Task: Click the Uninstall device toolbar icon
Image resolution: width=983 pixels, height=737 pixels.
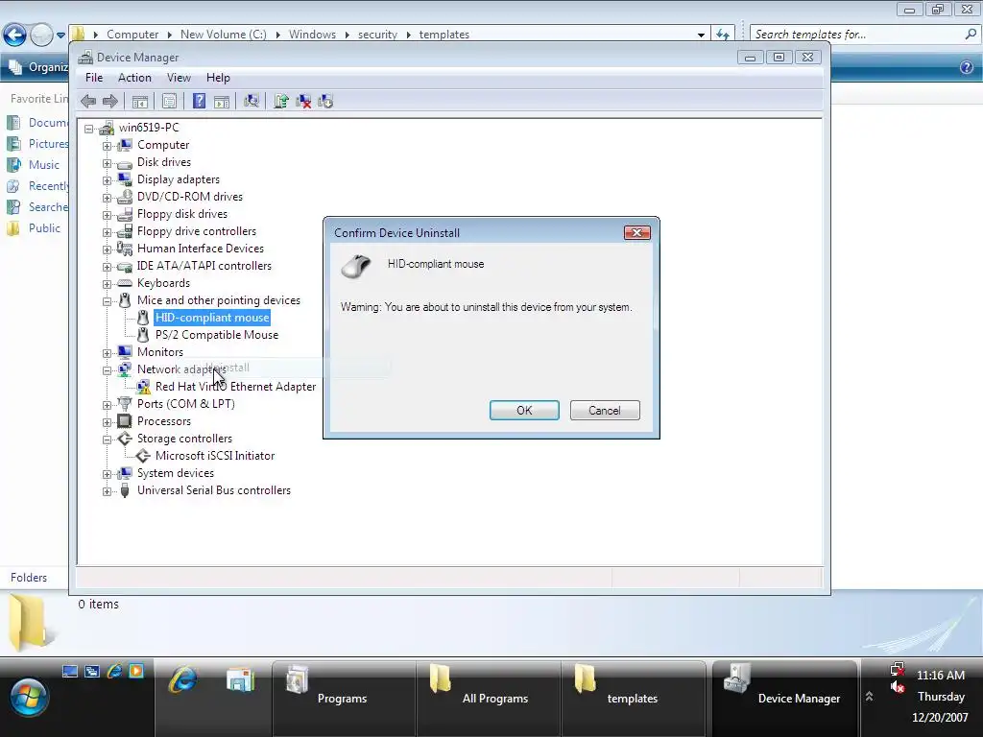Action: pyautogui.click(x=303, y=101)
